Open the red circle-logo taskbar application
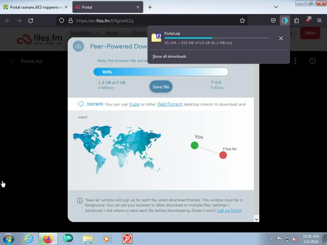This screenshot has height=245, width=327. click(127, 239)
